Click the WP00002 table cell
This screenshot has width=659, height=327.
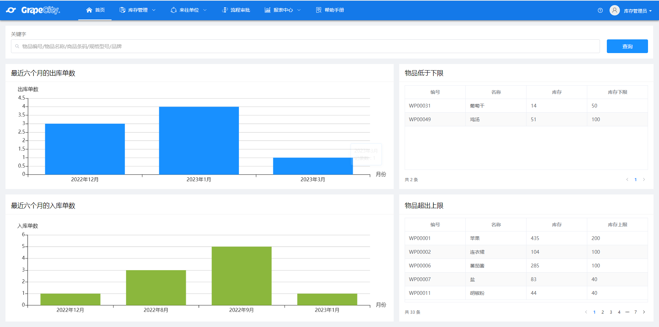435,252
